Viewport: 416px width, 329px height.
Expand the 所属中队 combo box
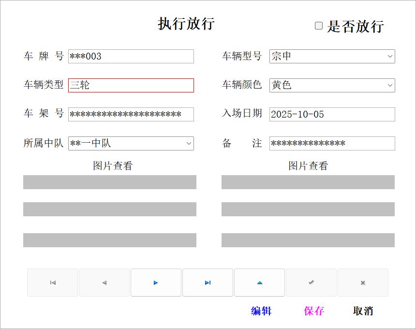(x=189, y=143)
